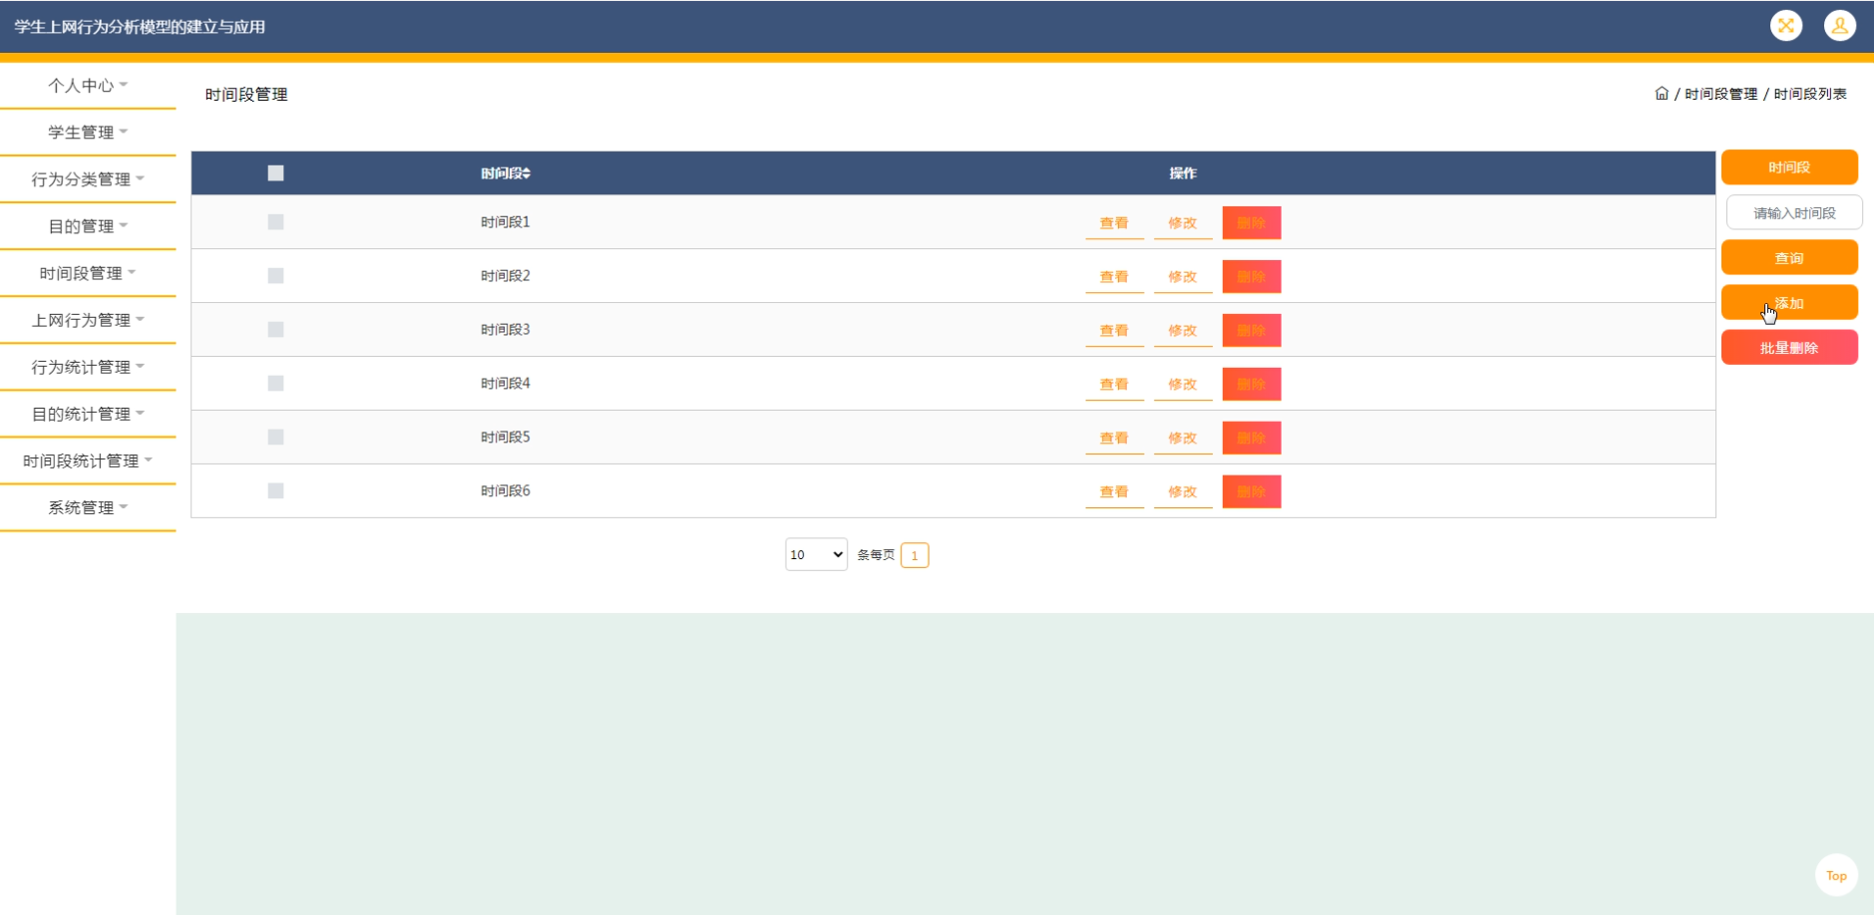
Task: View details of 时间段2
Action: pos(1114,277)
